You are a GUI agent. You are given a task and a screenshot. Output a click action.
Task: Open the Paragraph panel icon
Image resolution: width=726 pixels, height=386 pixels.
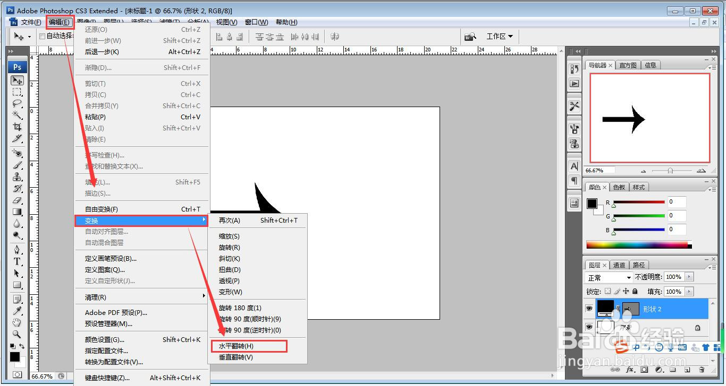[574, 180]
